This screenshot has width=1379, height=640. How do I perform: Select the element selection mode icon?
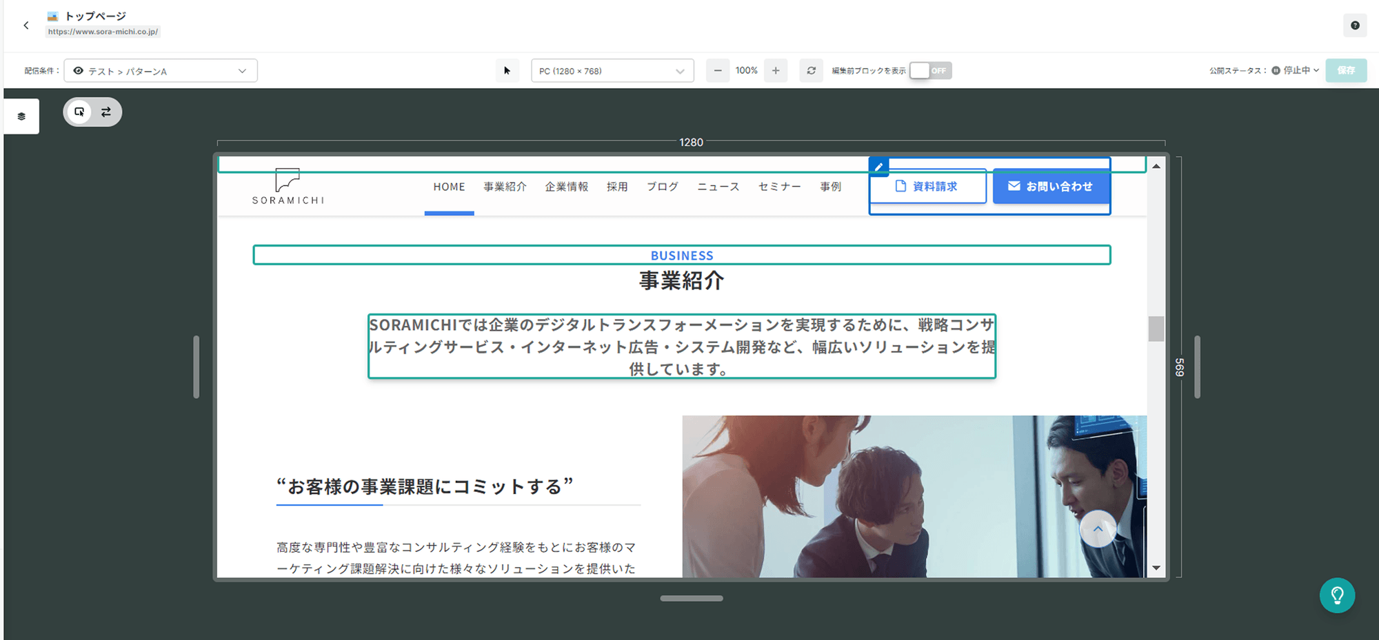coord(79,112)
